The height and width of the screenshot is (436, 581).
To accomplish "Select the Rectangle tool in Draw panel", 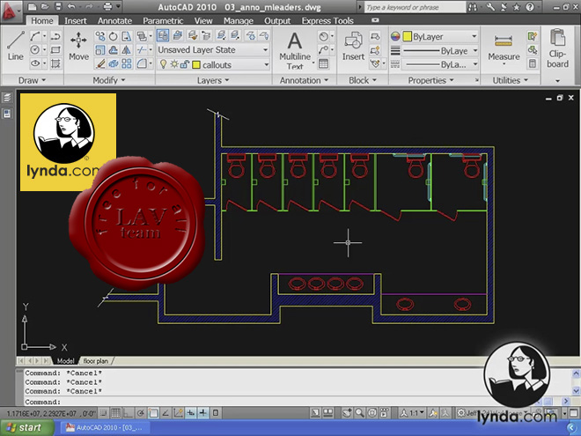I will (55, 49).
